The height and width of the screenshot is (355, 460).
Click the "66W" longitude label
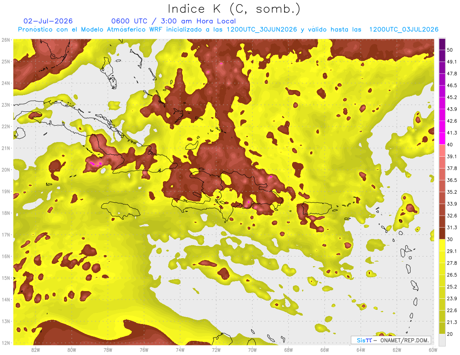click(325, 350)
